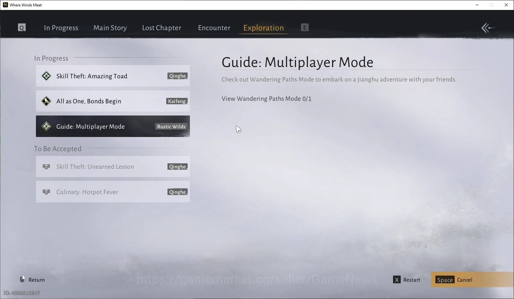Open the In Progress tab

tap(61, 28)
